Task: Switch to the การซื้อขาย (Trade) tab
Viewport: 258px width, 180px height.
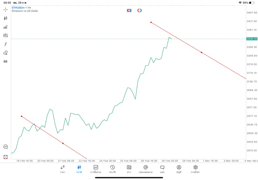Action: coord(96,169)
